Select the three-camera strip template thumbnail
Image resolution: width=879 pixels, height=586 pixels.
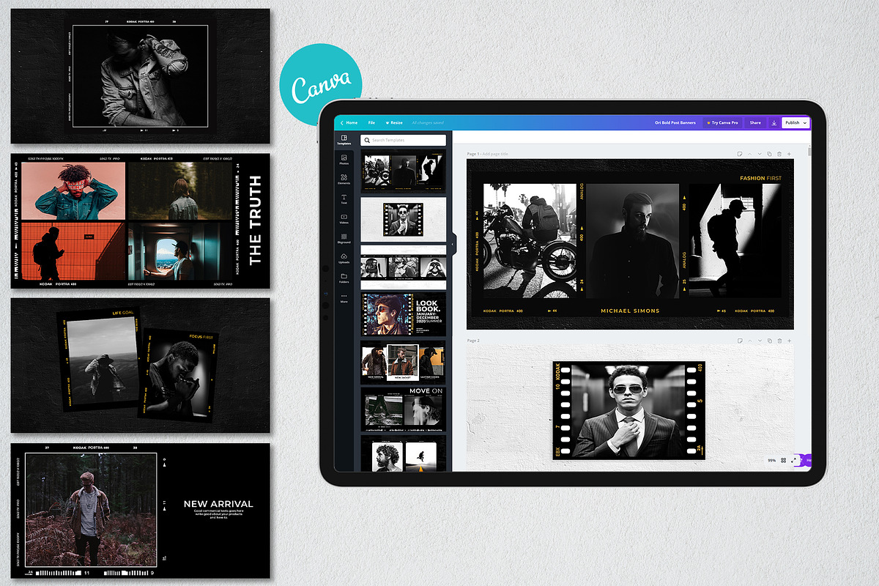(403, 267)
